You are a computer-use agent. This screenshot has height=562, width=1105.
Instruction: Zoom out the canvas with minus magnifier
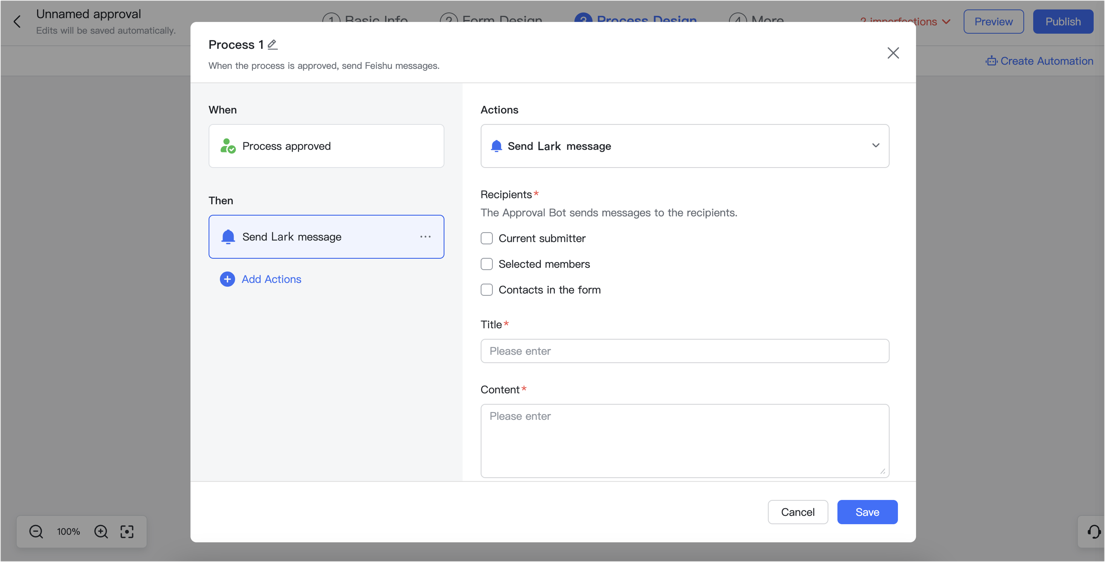click(x=36, y=531)
